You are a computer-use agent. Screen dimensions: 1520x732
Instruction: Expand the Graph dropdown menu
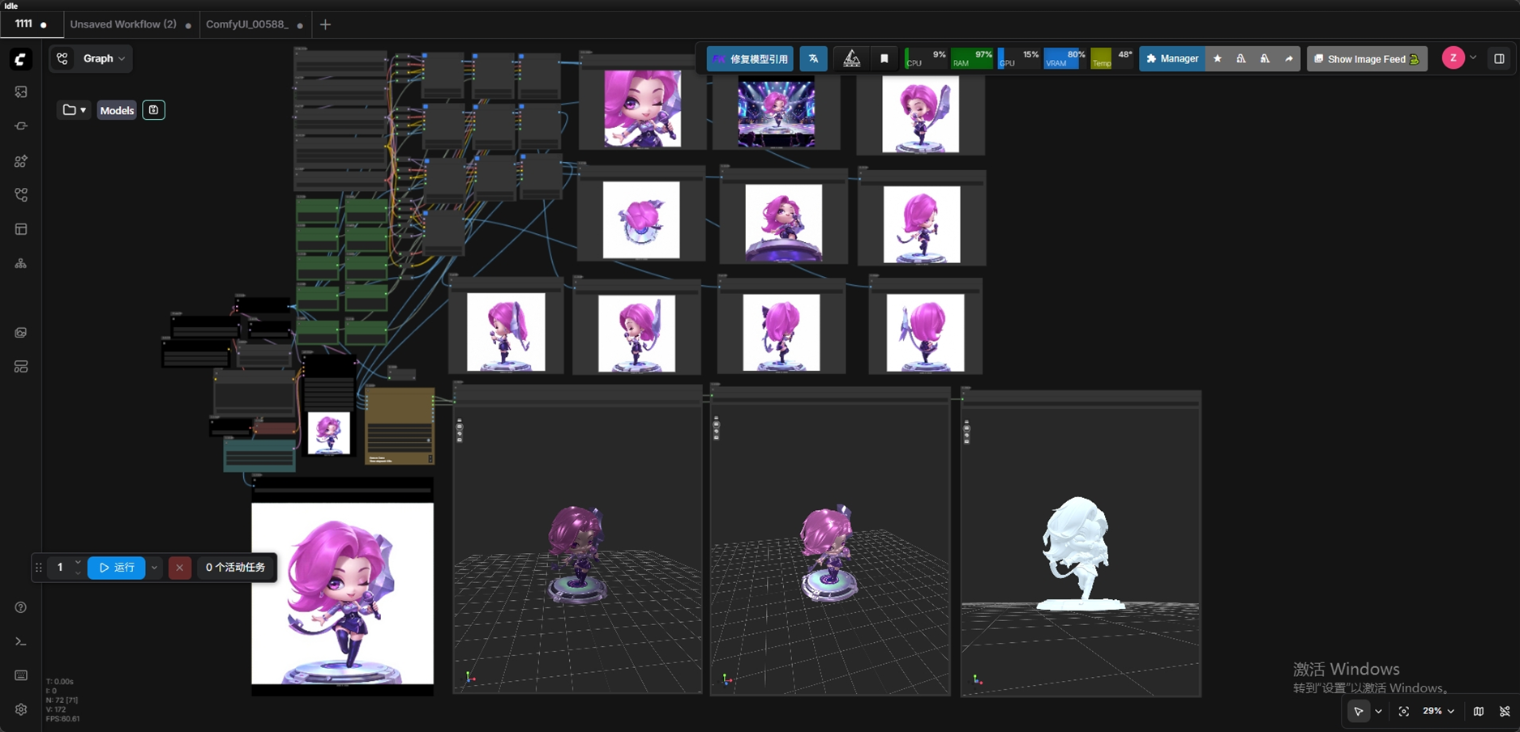[x=104, y=58]
